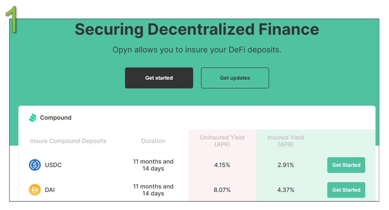Click the Duration column header
This screenshot has width=389, height=210.
click(x=153, y=141)
